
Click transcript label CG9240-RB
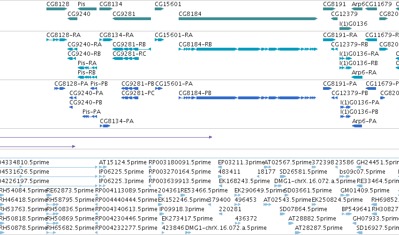pyautogui.click(x=84, y=54)
